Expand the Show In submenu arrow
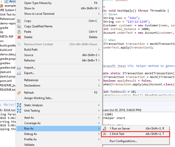This screenshot has width=175, height=147. tap(99, 9)
